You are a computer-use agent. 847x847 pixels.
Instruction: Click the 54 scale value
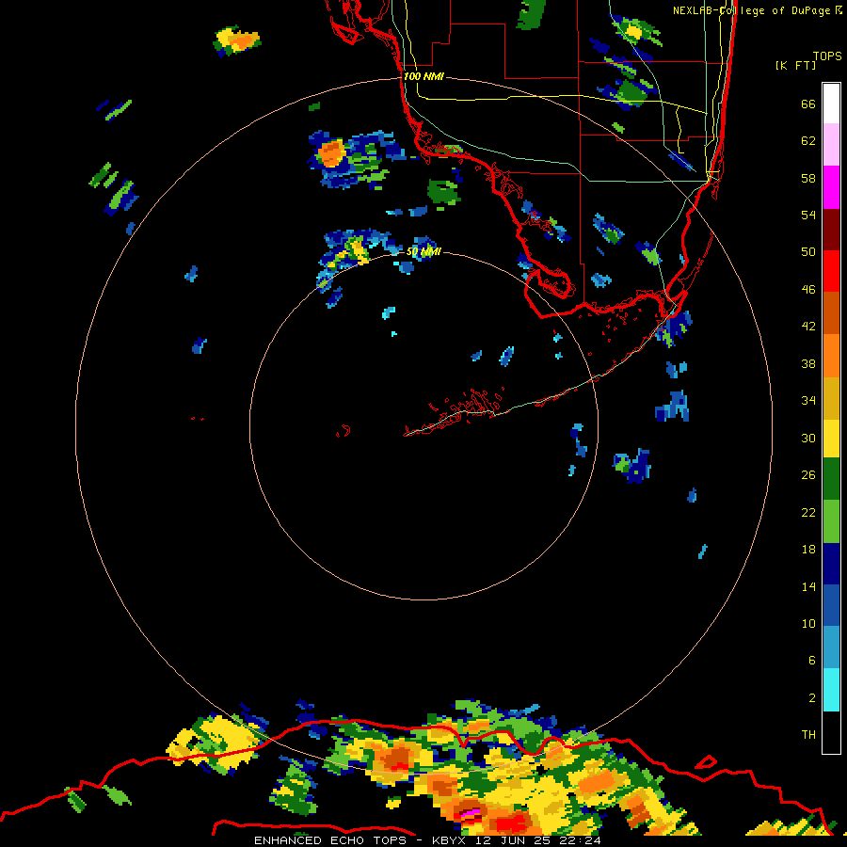[x=808, y=215]
